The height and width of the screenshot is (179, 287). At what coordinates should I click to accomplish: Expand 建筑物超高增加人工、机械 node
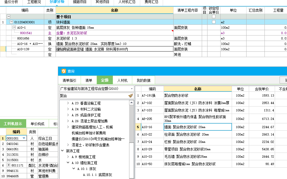point(68,127)
